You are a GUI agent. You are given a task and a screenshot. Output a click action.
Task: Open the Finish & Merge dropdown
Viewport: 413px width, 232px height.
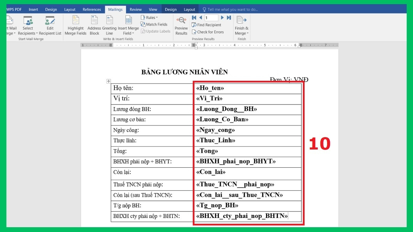242,25
